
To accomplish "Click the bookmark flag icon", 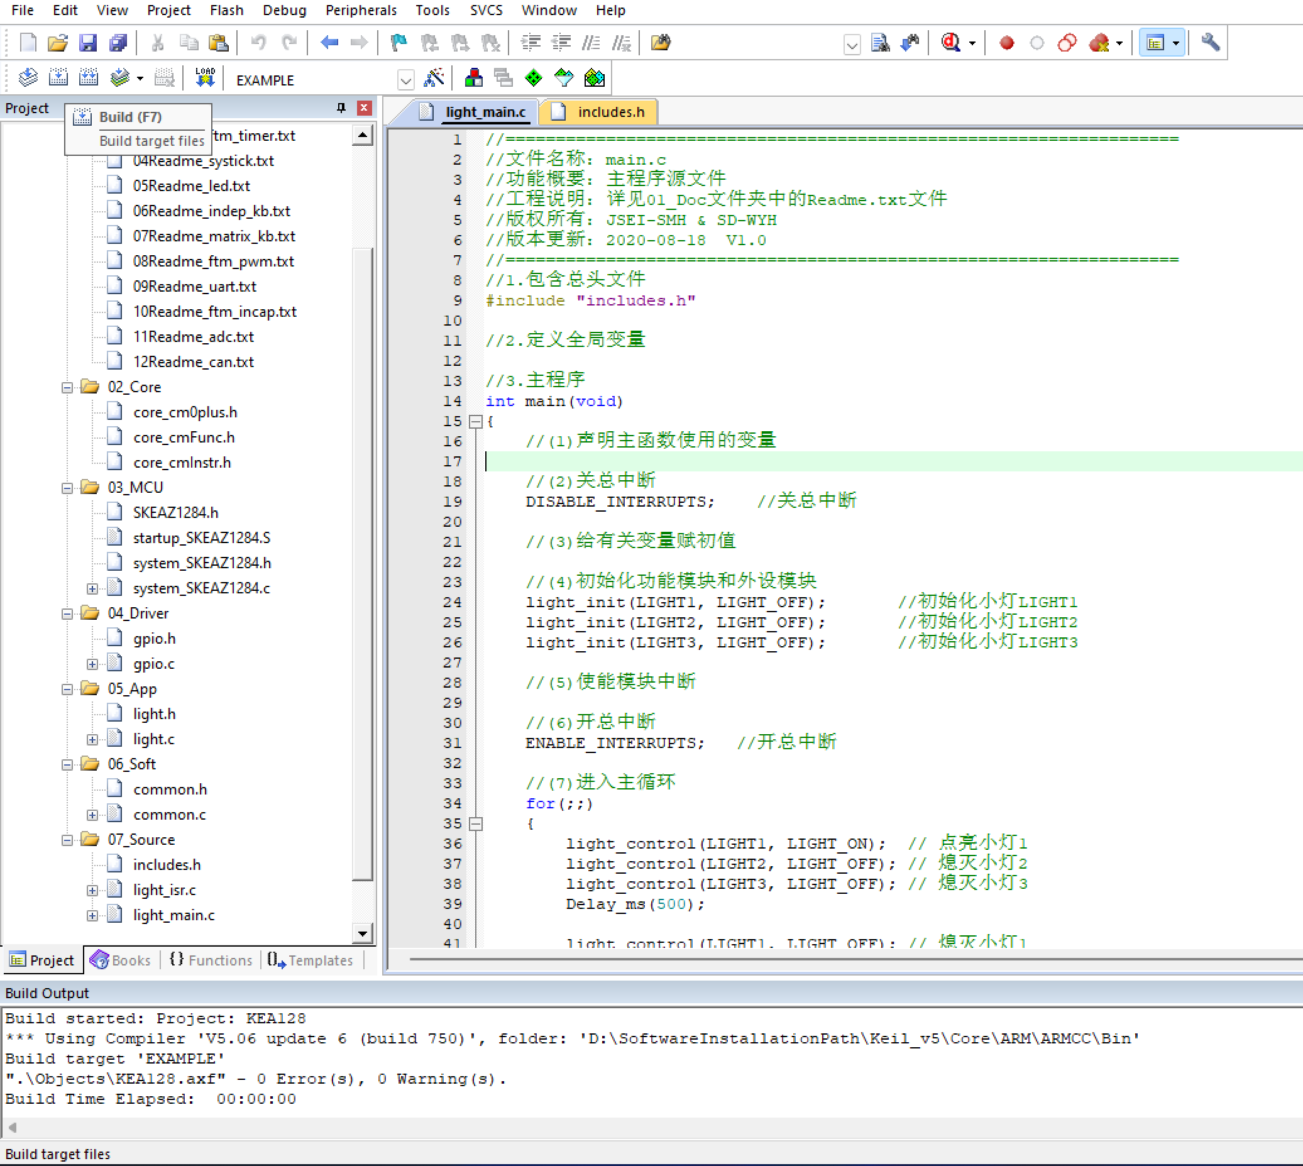I will click(399, 43).
